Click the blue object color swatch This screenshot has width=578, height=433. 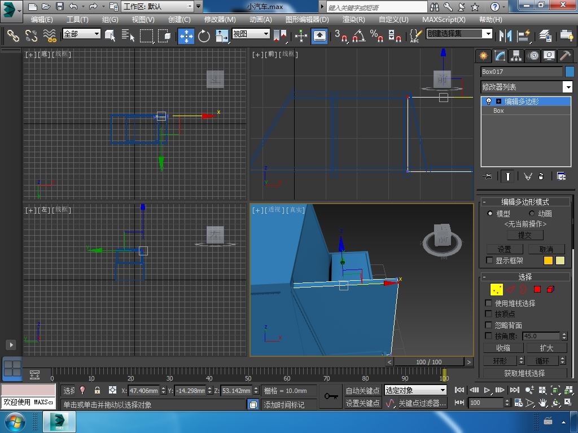(569, 72)
